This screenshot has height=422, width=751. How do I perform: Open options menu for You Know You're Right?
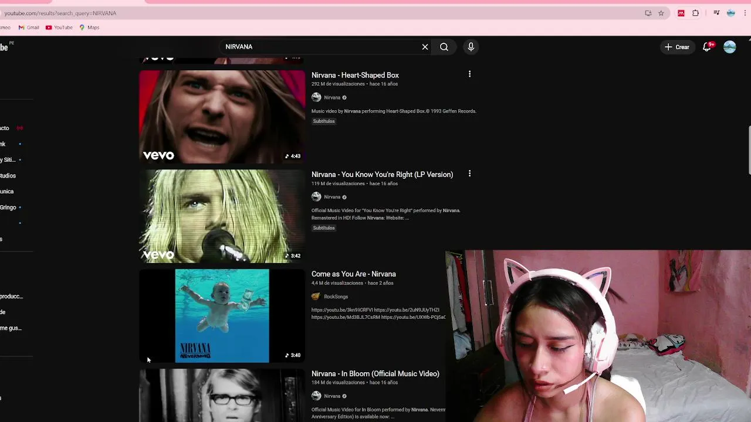[x=469, y=174]
